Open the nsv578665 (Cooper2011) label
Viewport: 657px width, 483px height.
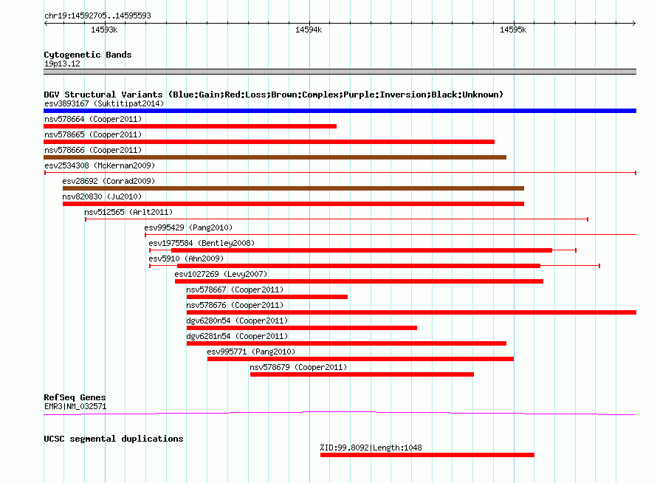click(93, 134)
